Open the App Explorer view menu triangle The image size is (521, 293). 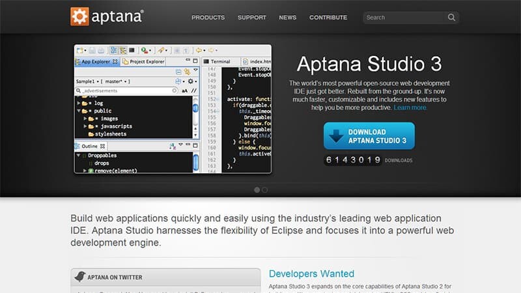(x=195, y=70)
